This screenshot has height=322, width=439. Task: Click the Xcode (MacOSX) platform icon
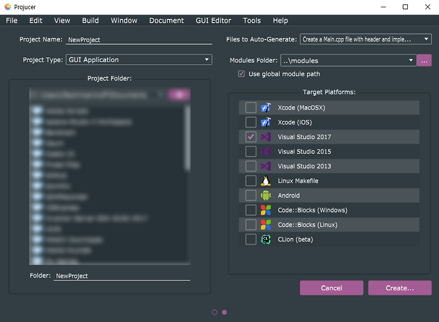pyautogui.click(x=266, y=107)
